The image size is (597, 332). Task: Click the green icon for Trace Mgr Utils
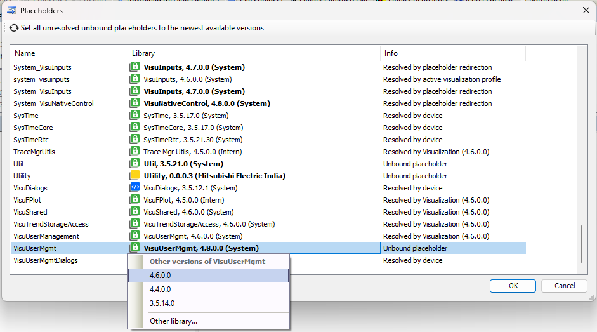point(134,152)
